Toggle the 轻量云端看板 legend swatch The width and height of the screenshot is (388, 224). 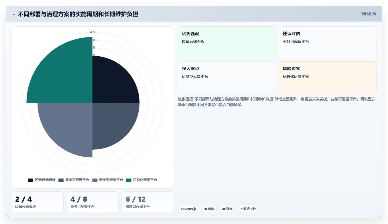pyautogui.click(x=30, y=180)
